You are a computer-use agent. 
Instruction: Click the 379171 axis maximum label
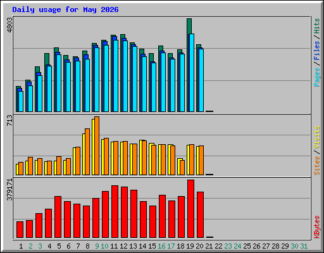click(x=9, y=190)
